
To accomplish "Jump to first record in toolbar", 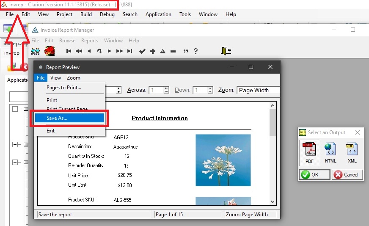I will pyautogui.click(x=69, y=51).
